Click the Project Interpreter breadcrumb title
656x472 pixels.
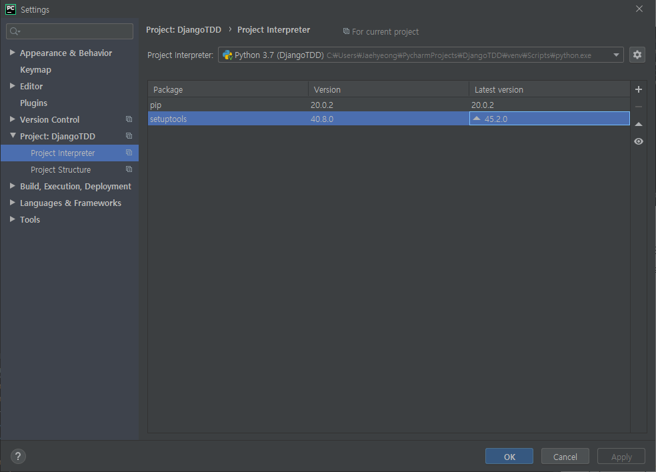pyautogui.click(x=273, y=30)
